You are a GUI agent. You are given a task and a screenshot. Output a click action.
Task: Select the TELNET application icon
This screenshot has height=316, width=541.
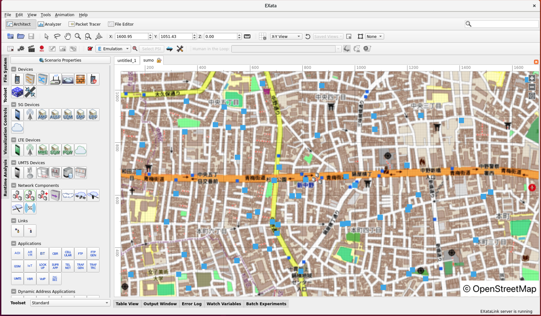pyautogui.click(x=68, y=266)
